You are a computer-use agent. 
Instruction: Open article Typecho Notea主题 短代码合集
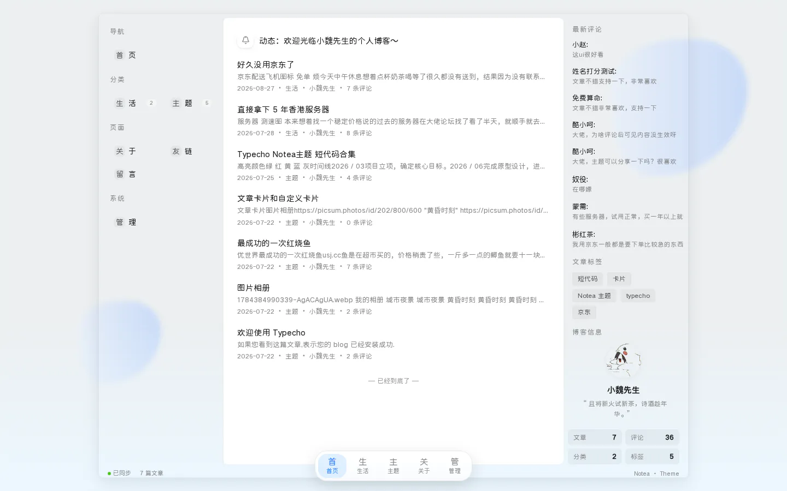coord(296,154)
